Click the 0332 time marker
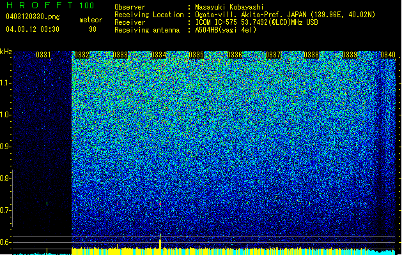This screenshot has width=402, height=255. 82,55
